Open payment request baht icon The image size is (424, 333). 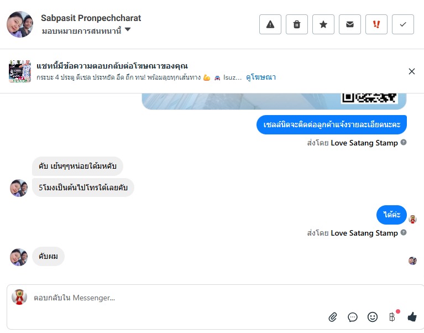392,316
